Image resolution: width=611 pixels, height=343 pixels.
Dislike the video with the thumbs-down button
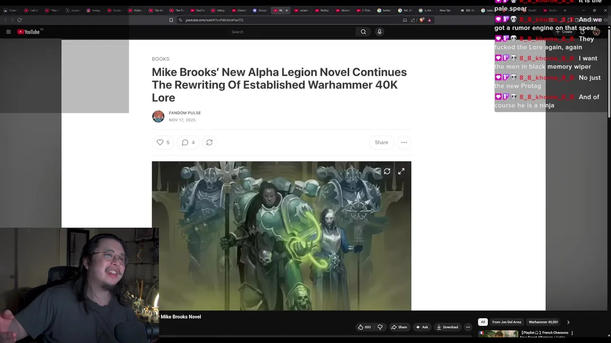tap(380, 327)
